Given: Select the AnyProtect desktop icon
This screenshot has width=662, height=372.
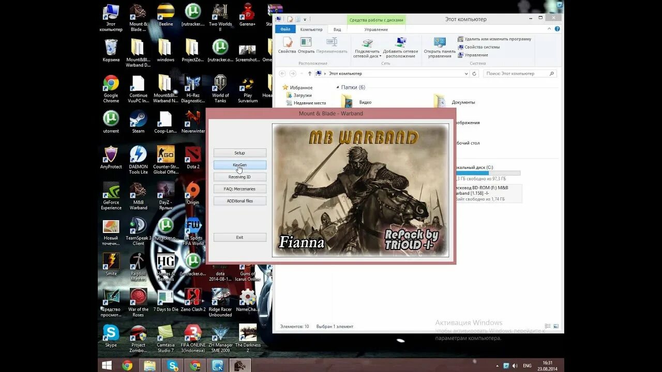Looking at the screenshot, I should pyautogui.click(x=111, y=157).
